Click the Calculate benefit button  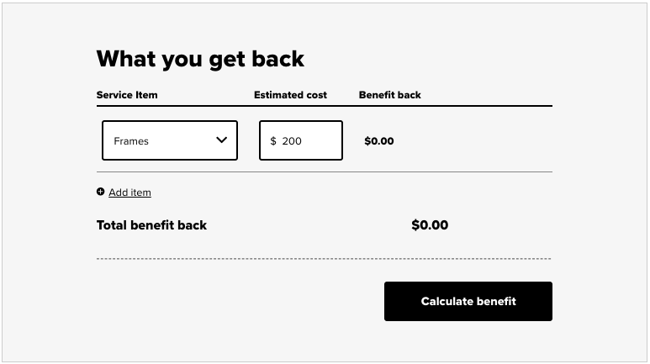[x=468, y=302]
